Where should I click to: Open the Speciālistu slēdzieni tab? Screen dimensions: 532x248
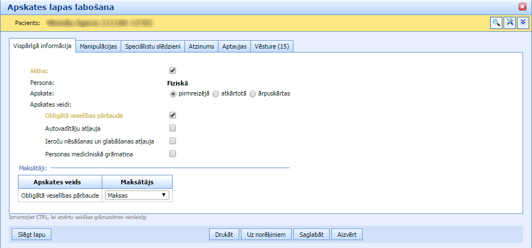point(153,46)
